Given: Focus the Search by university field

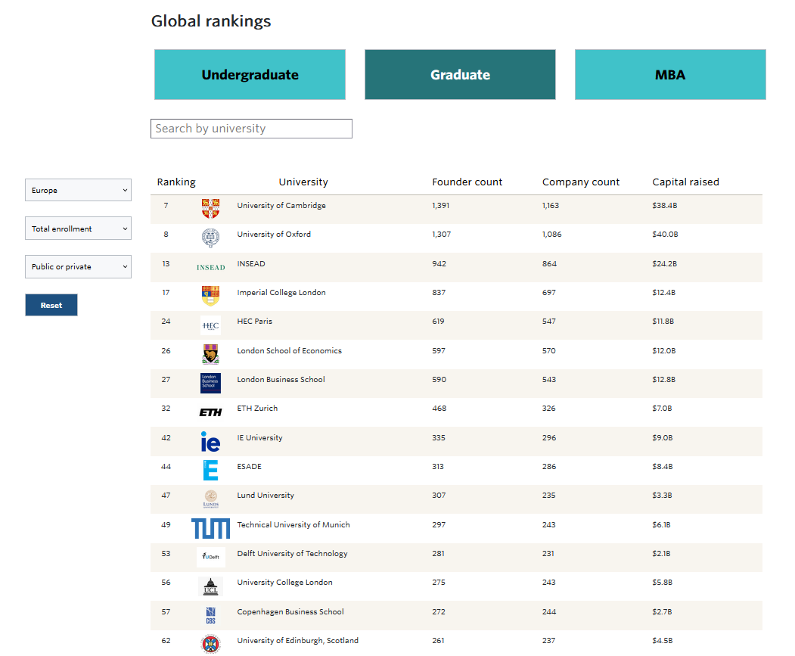Looking at the screenshot, I should [251, 129].
